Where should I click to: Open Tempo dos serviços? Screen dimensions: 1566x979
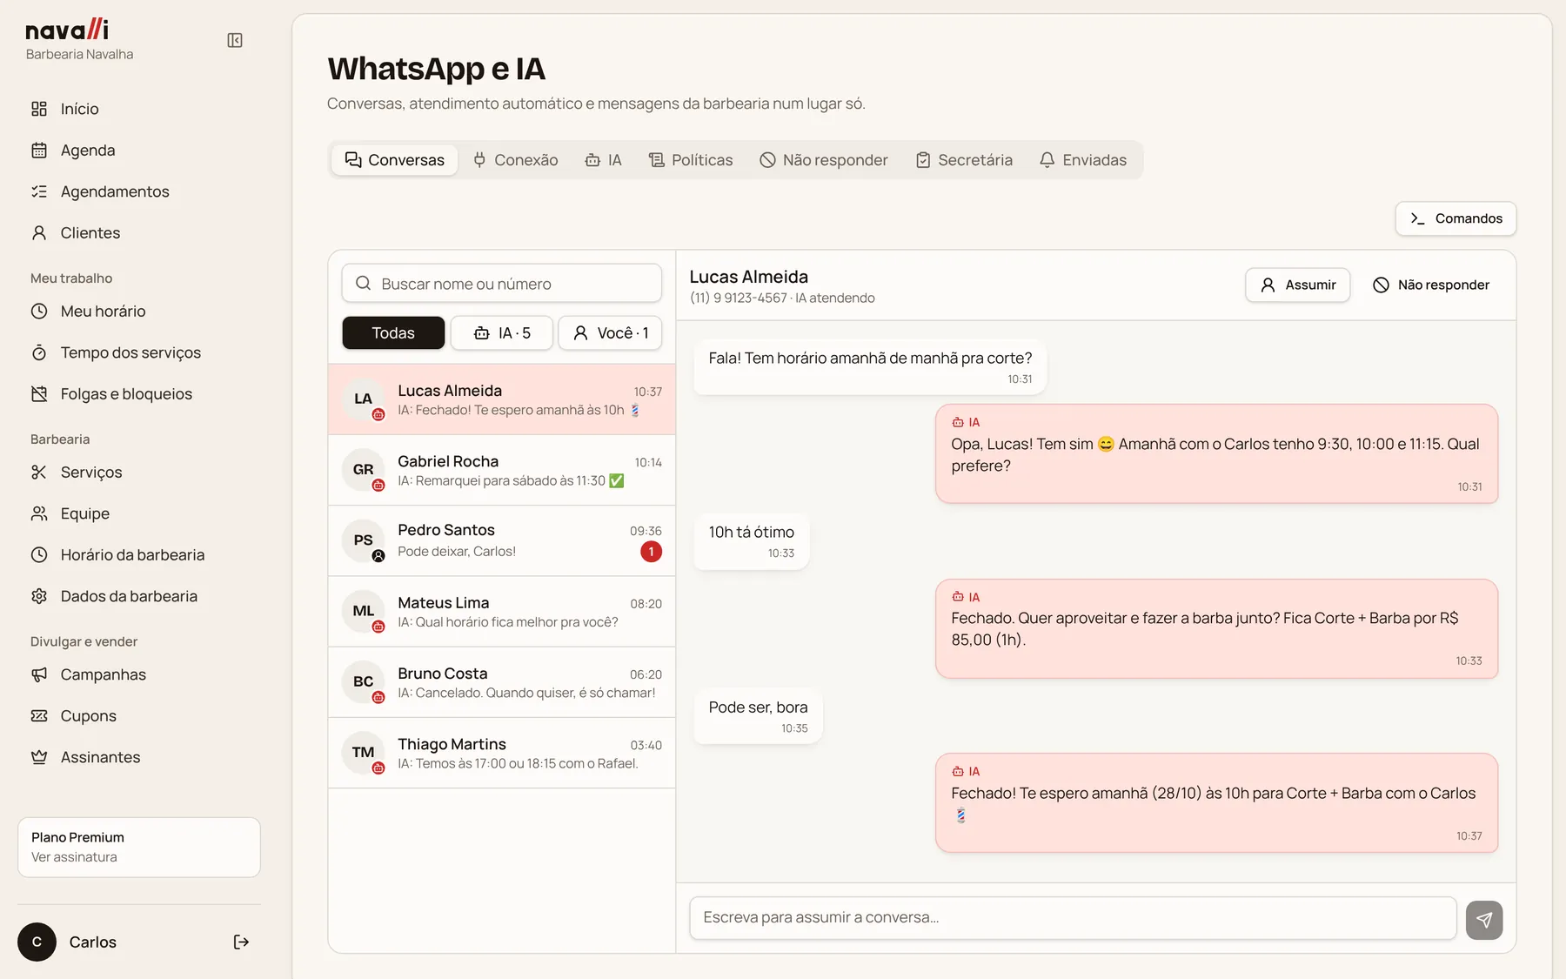pos(139,352)
